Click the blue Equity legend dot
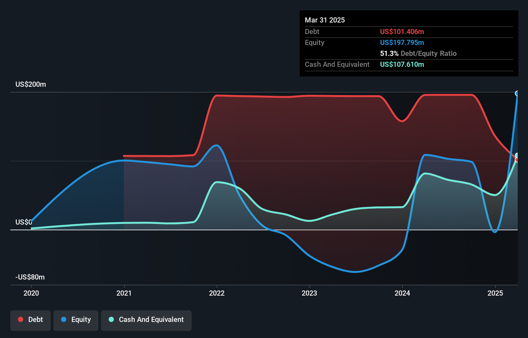The width and height of the screenshot is (528, 338). (64, 319)
